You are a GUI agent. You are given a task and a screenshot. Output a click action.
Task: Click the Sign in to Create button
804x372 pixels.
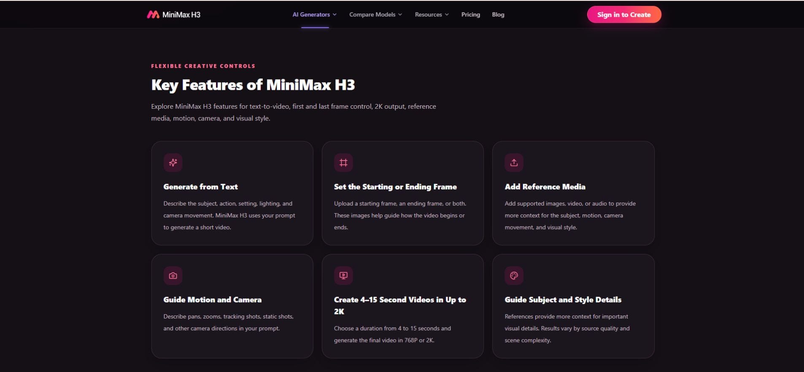tap(624, 15)
